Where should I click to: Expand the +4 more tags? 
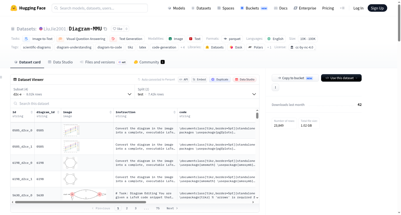pyautogui.click(x=182, y=47)
